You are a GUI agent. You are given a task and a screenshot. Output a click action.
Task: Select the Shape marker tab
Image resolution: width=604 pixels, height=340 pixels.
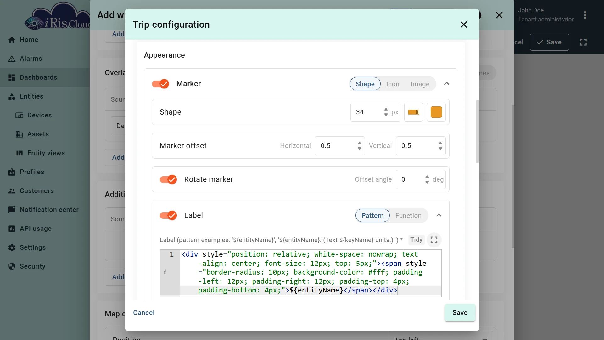[365, 84]
